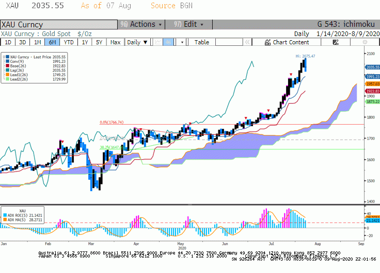Click the date range 1/14/2020-8/9/2020
Image resolution: width=380 pixels, height=273 pixels.
coord(348,34)
